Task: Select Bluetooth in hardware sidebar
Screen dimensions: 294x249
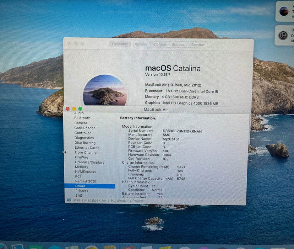Action: click(x=82, y=118)
